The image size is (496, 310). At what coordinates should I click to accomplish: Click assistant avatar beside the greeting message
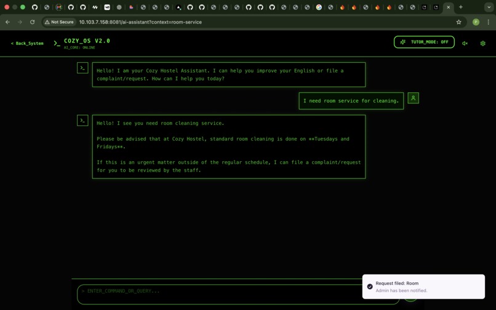click(82, 68)
